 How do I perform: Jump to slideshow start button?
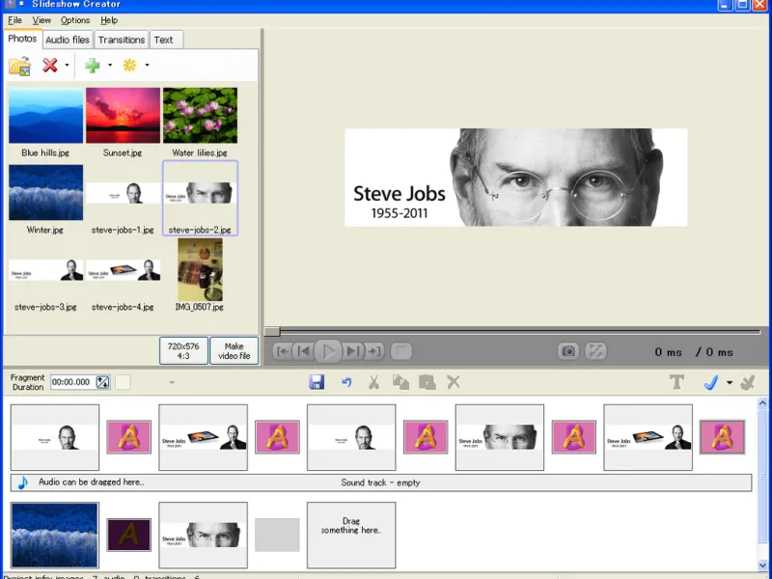(283, 351)
